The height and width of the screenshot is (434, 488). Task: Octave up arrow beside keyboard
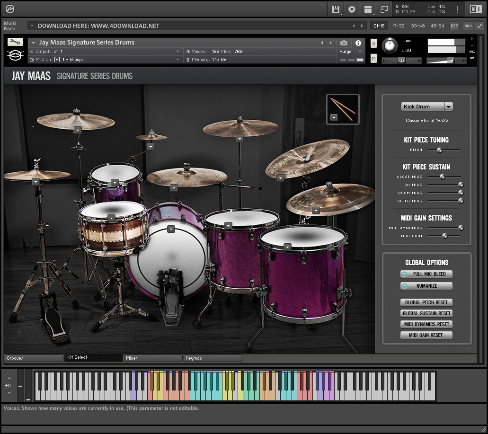(9, 378)
